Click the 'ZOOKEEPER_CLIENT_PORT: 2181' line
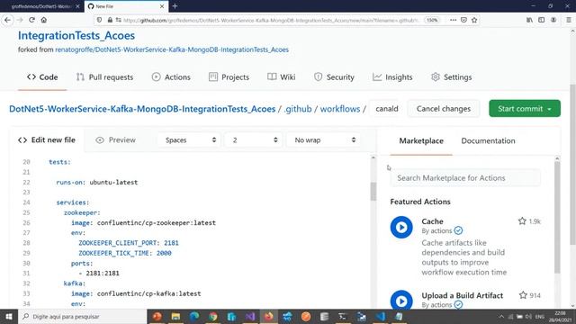 (129, 243)
